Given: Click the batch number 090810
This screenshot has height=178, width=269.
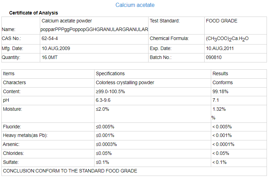Looking at the screenshot, I should click(214, 57).
